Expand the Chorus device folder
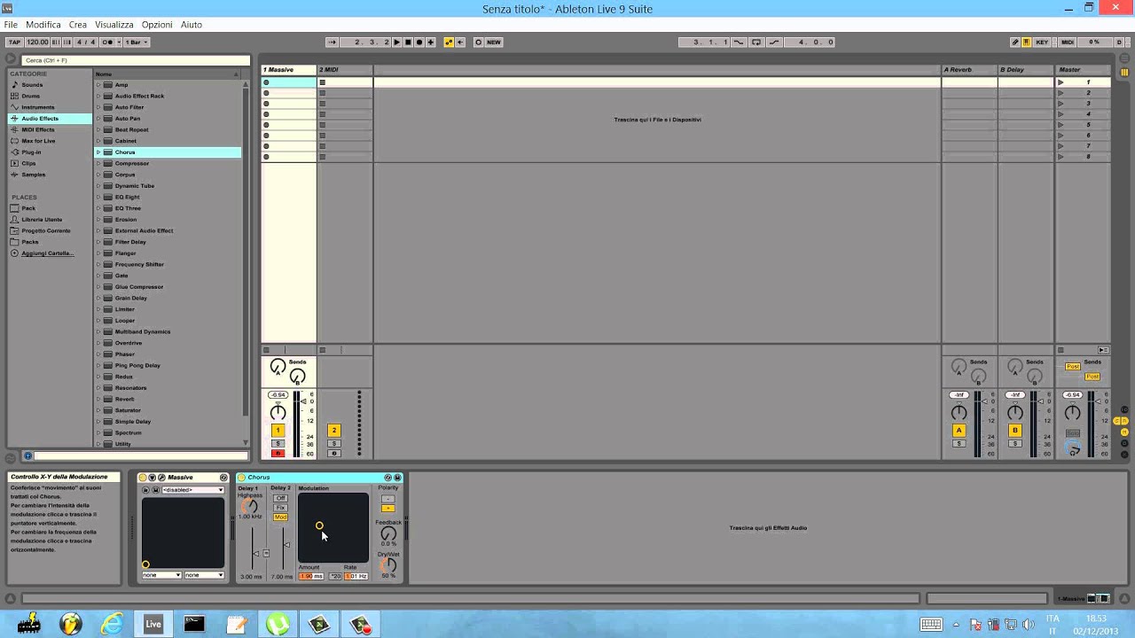The width and height of the screenshot is (1135, 638). coord(98,152)
